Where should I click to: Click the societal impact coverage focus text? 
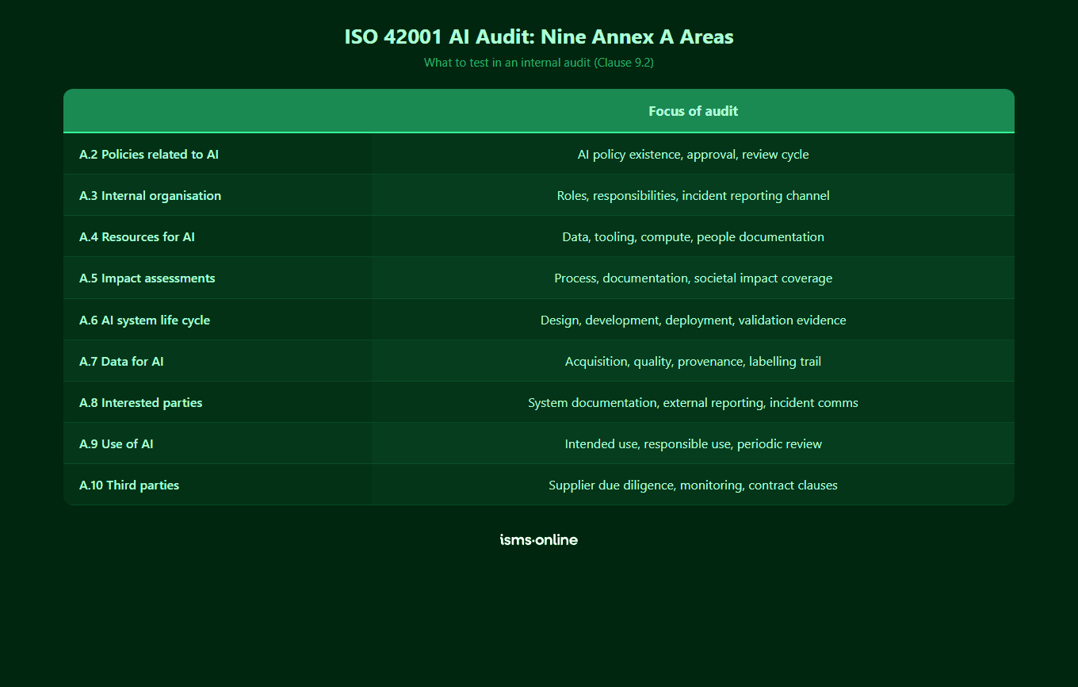pos(693,278)
